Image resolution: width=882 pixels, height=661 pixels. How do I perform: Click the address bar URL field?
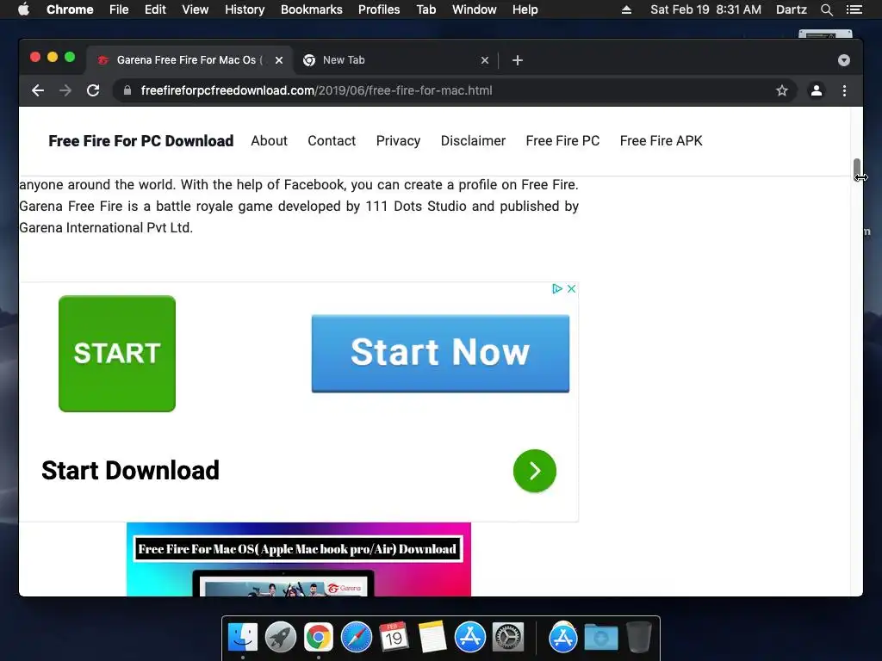455,90
